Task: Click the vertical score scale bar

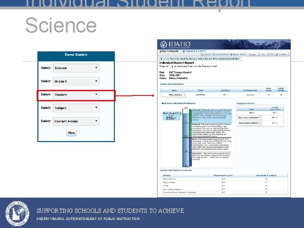Action: pos(186,138)
